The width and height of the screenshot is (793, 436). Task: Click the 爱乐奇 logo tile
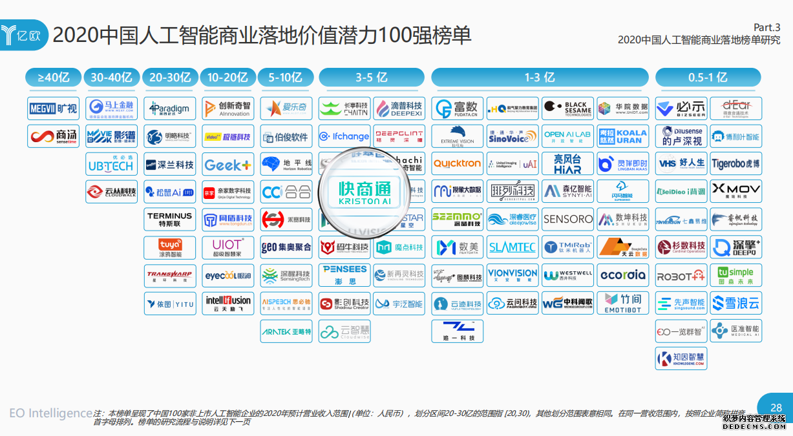click(286, 109)
